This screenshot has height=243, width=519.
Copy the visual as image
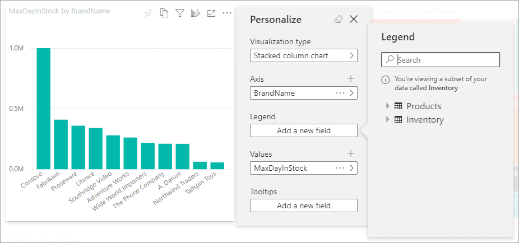click(x=164, y=13)
